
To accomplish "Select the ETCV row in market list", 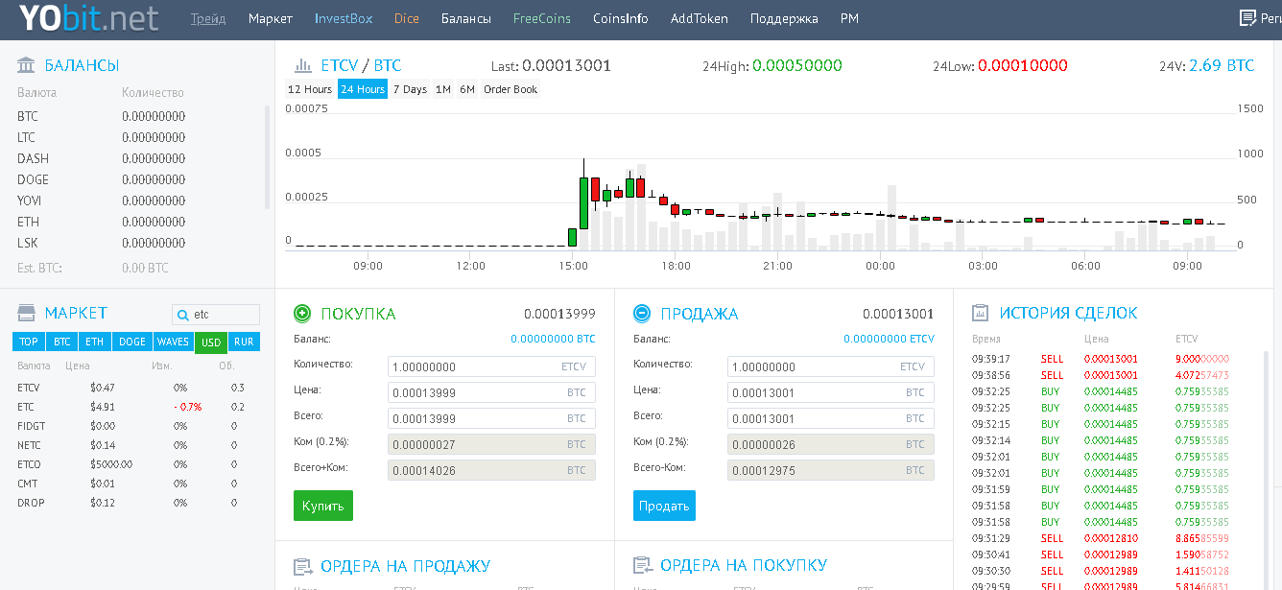I will [x=136, y=388].
